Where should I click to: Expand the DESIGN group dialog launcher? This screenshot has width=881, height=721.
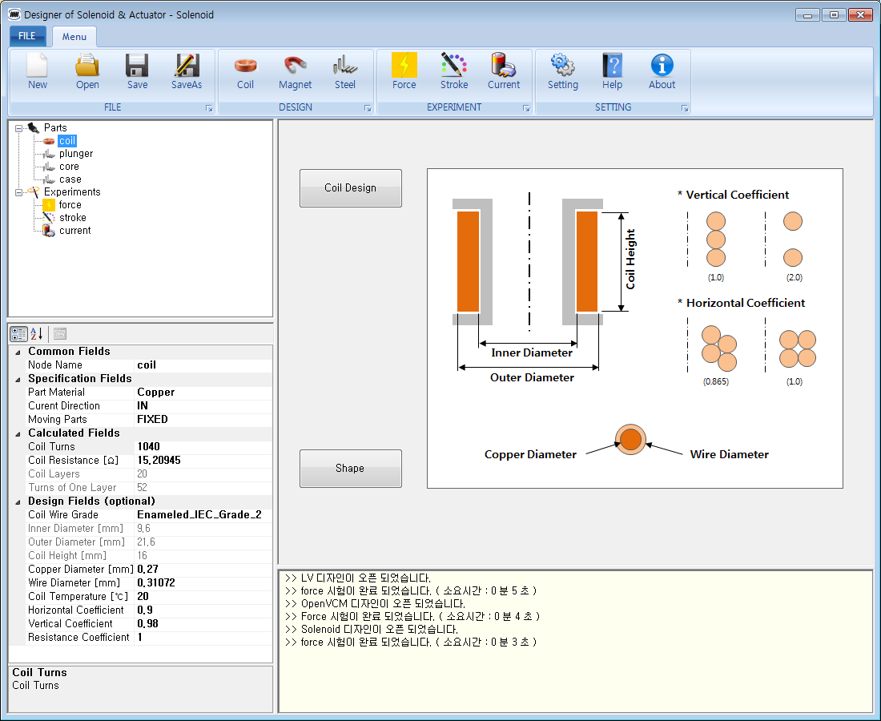368,108
